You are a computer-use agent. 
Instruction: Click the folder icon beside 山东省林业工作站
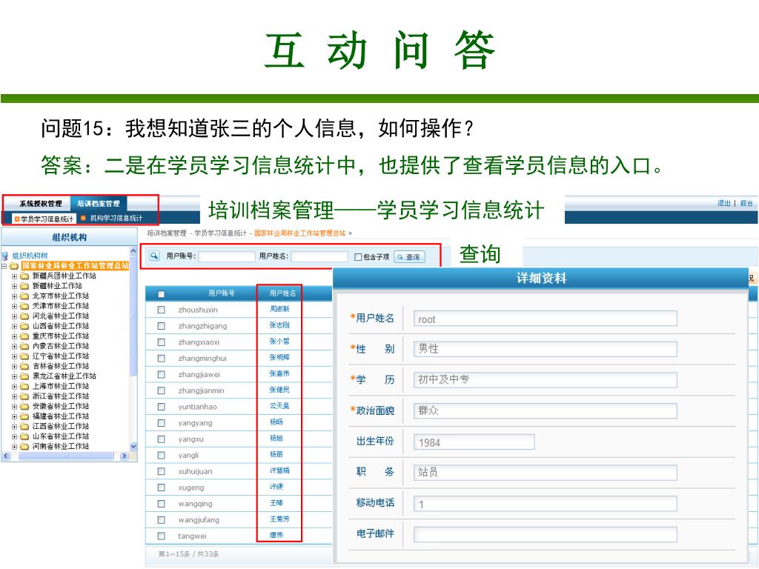point(24,436)
